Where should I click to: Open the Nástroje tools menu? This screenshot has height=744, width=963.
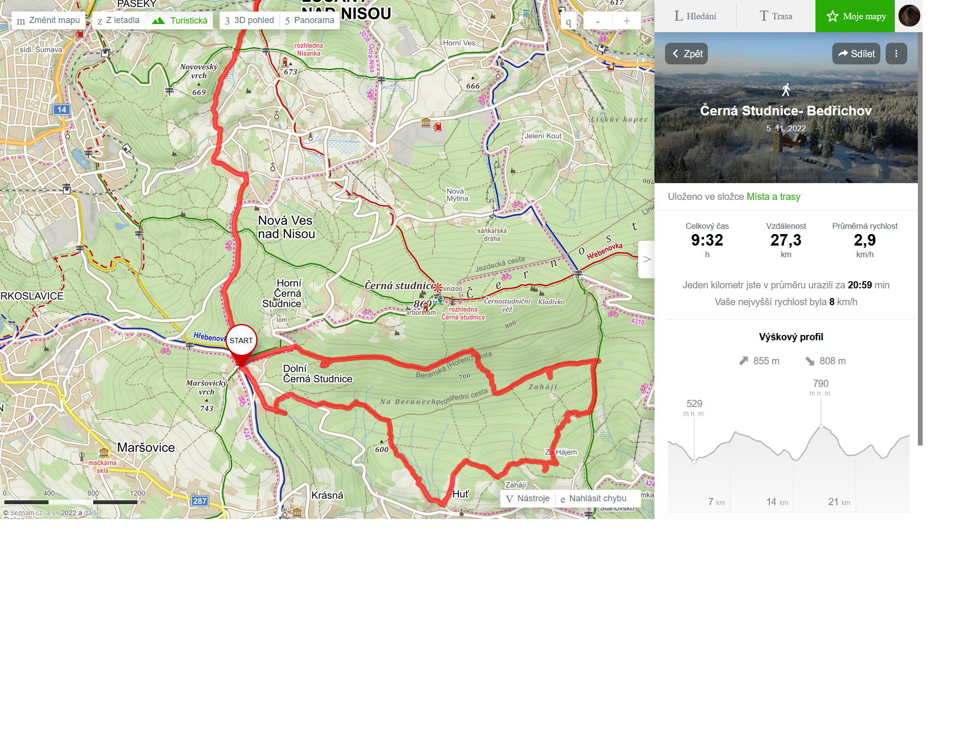click(528, 498)
